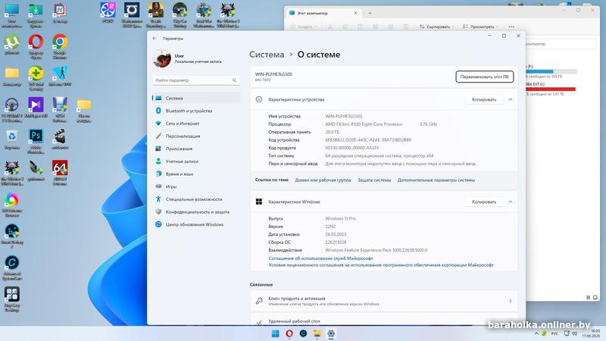The height and width of the screenshot is (341, 606).
Task: Open the steering wheel game shortcut
Action: coord(12,109)
